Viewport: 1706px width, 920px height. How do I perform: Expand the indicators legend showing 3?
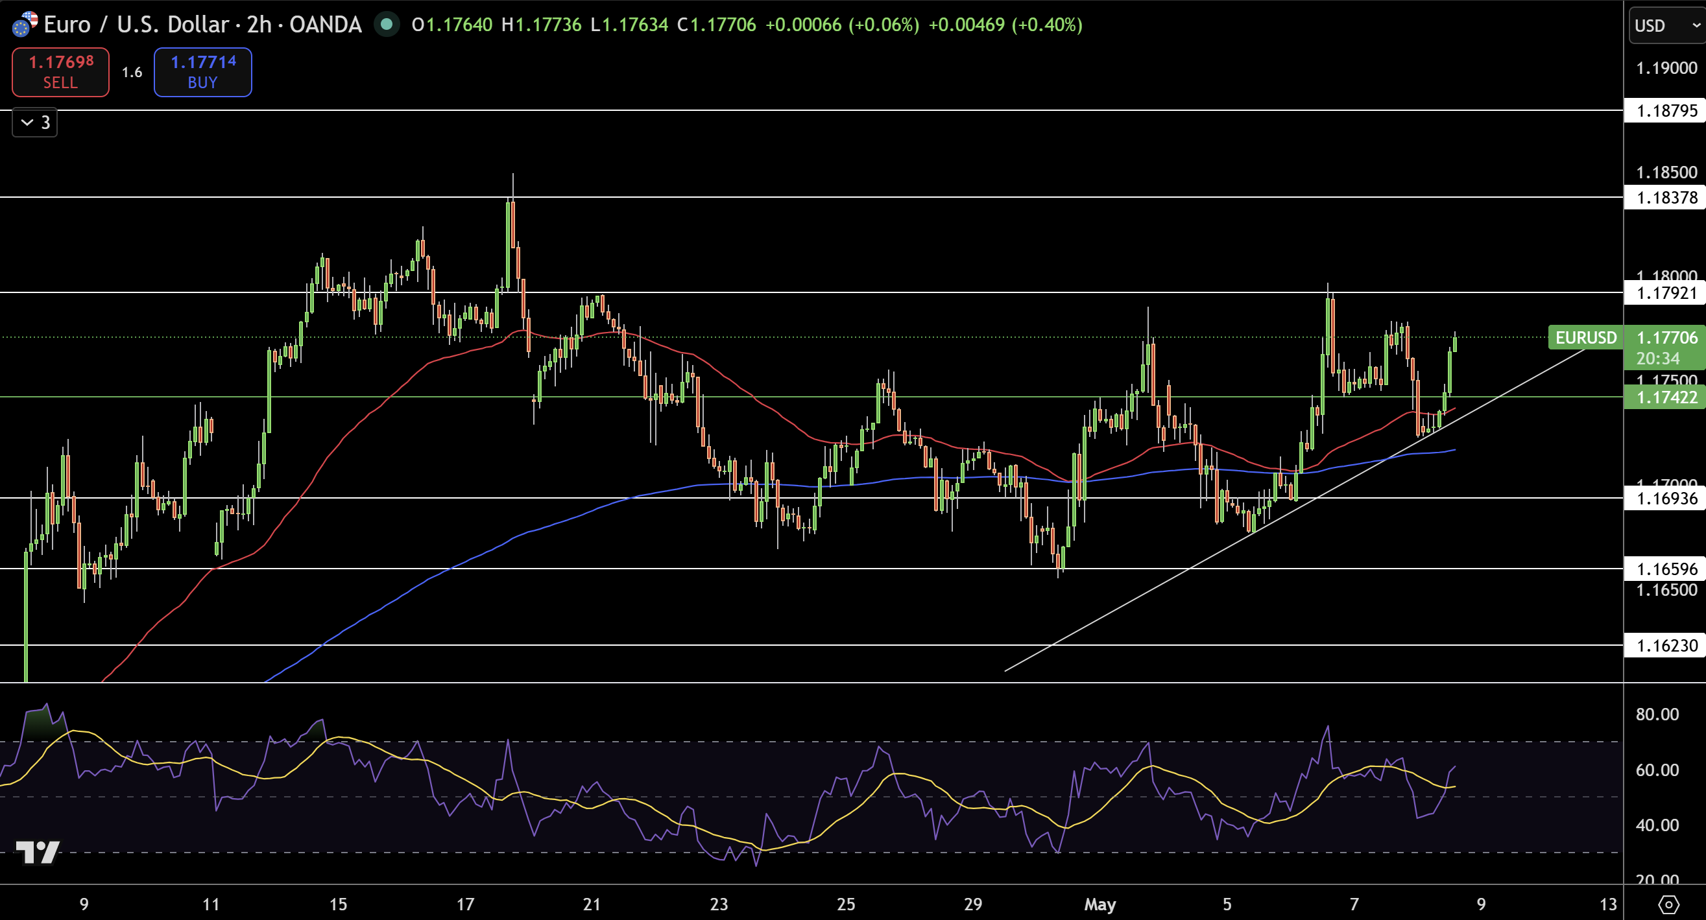35,123
